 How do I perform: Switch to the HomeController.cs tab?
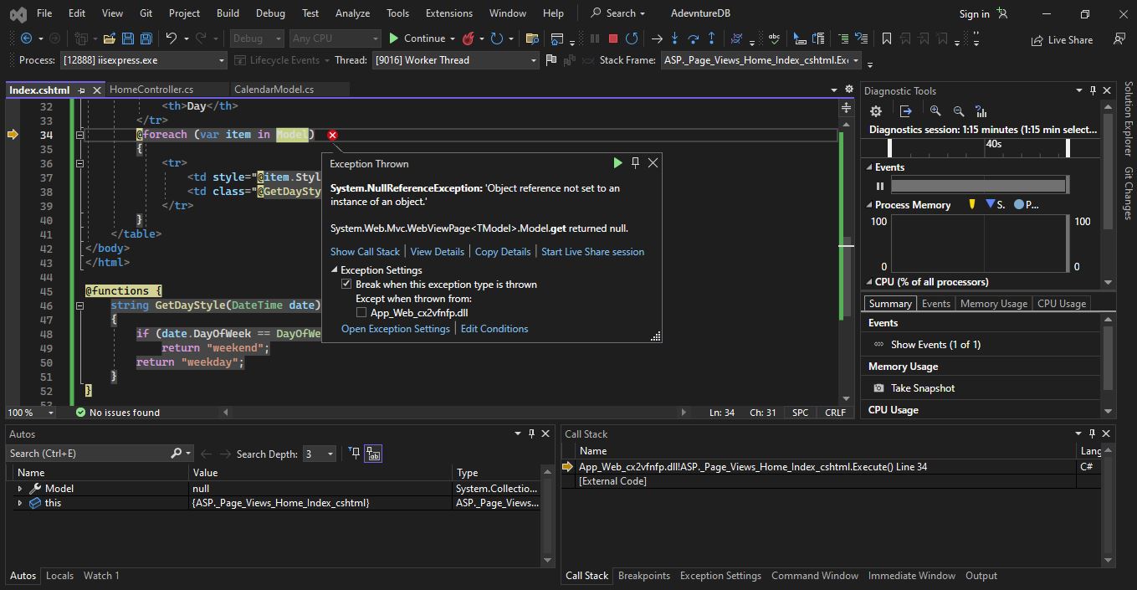click(x=151, y=90)
